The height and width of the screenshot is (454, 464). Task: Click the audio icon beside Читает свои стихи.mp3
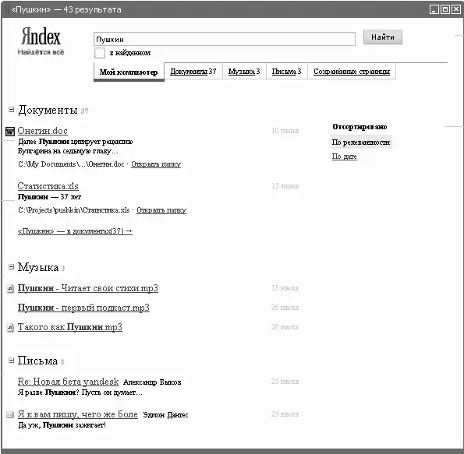(10, 288)
